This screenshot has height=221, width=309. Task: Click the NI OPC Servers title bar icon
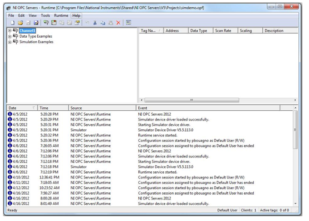(x=8, y=8)
